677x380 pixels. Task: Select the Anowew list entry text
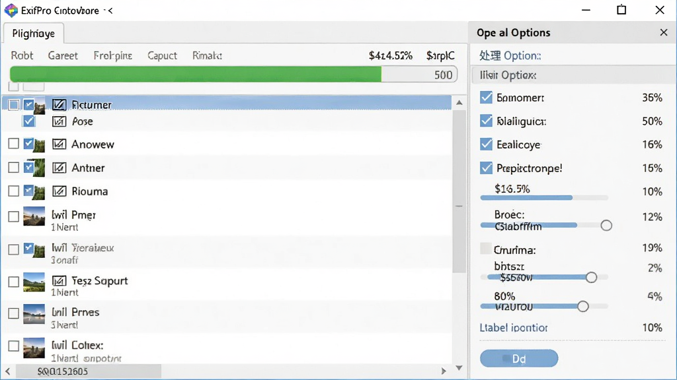pyautogui.click(x=93, y=144)
